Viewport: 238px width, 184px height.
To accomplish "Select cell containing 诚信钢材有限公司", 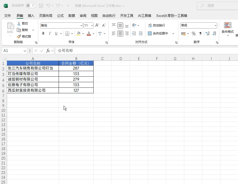I will (33, 79).
